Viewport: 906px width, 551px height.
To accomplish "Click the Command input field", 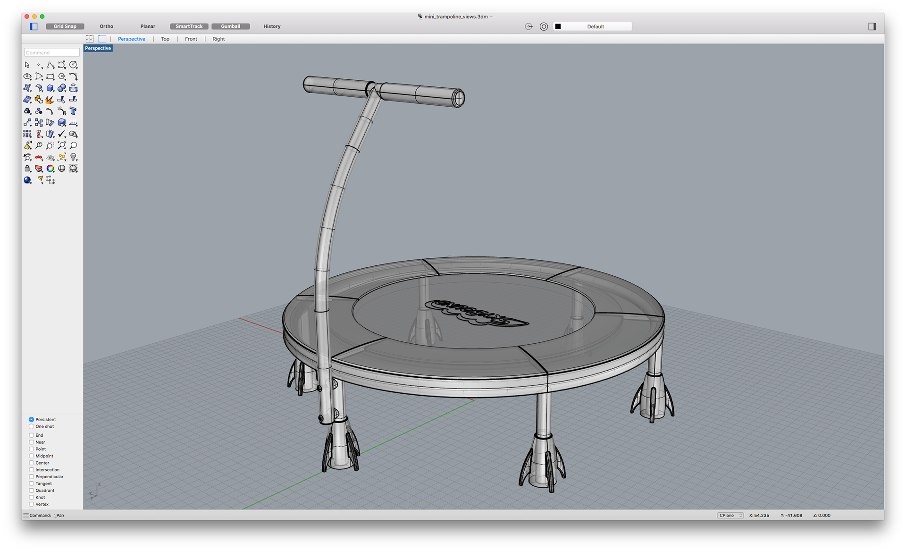I will click(52, 52).
